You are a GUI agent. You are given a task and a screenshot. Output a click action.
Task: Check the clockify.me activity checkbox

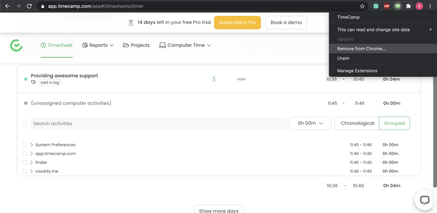pyautogui.click(x=25, y=171)
